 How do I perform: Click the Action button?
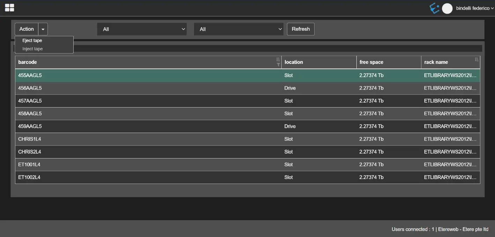pyautogui.click(x=27, y=29)
